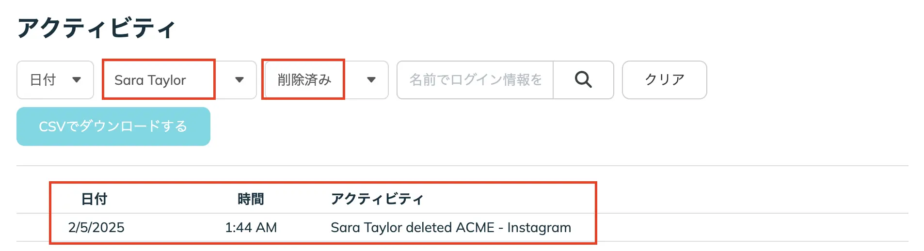Expand the 日付 filter dropdown arrow

pos(77,80)
